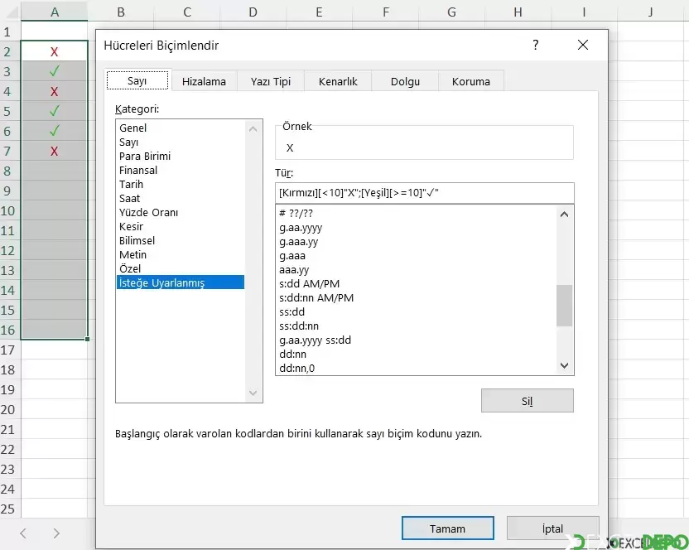Select column A header
The height and width of the screenshot is (550, 689).
[55, 12]
